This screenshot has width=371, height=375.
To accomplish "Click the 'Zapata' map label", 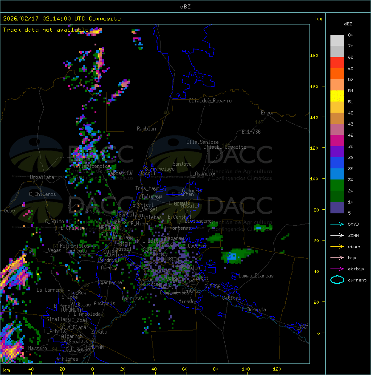I will point(99,332).
